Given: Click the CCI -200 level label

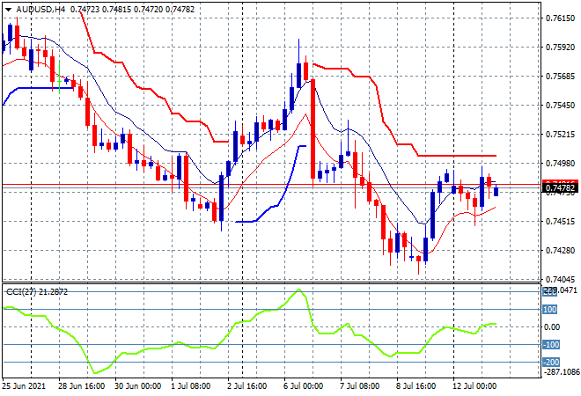Looking at the screenshot, I should tap(550, 362).
